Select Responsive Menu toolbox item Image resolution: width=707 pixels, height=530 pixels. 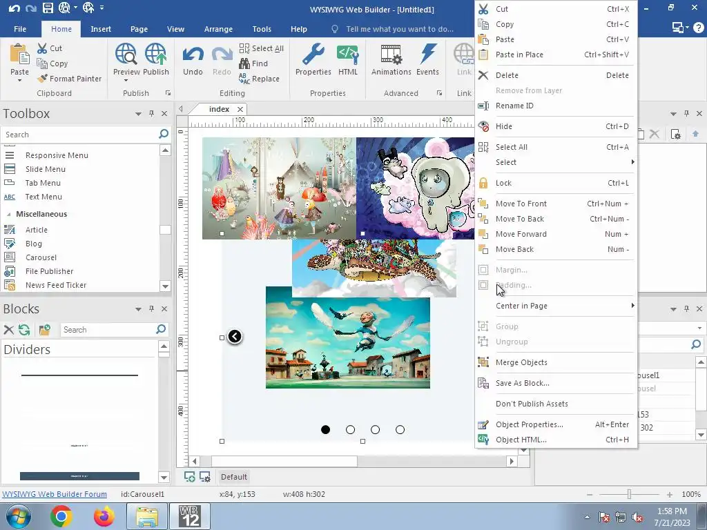click(57, 155)
